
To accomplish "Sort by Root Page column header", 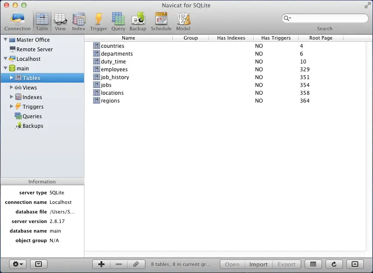I will point(321,38).
